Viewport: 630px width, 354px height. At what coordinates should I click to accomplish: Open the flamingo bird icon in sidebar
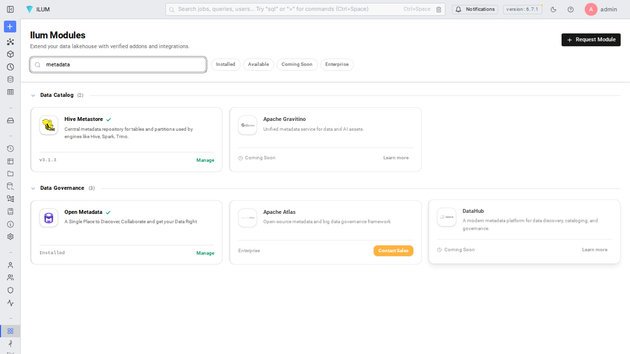click(10, 344)
